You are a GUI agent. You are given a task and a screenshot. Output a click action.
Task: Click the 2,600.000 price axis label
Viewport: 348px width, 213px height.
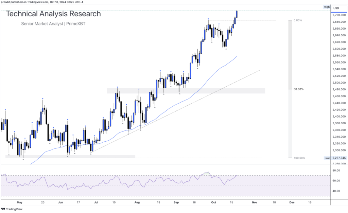[x=339, y=49]
